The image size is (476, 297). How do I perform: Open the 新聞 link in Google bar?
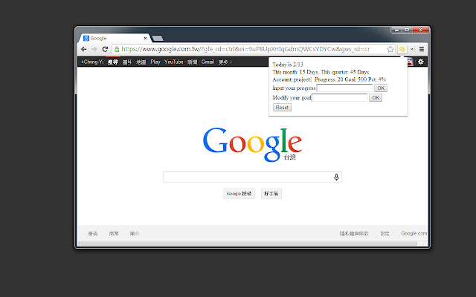pyautogui.click(x=192, y=62)
